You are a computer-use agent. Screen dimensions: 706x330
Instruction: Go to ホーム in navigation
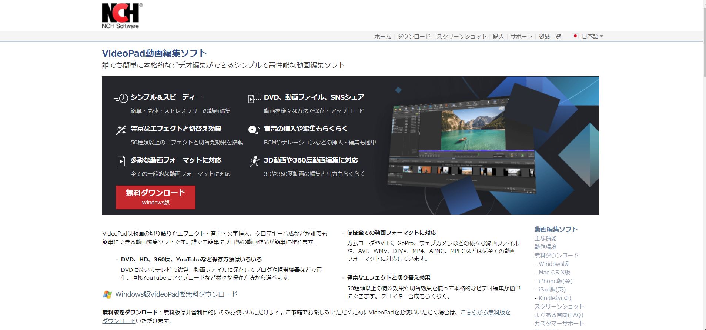(382, 36)
